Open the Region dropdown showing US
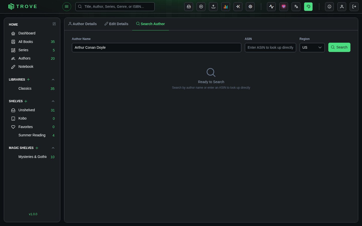This screenshot has width=362, height=226. 312,47
